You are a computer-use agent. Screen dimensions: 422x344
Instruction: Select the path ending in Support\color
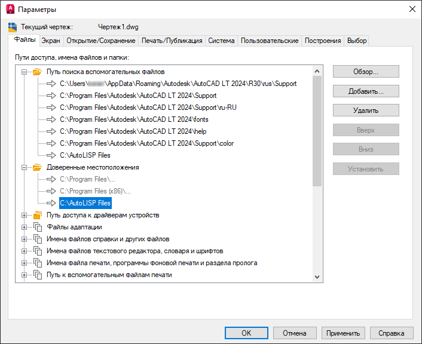click(146, 143)
